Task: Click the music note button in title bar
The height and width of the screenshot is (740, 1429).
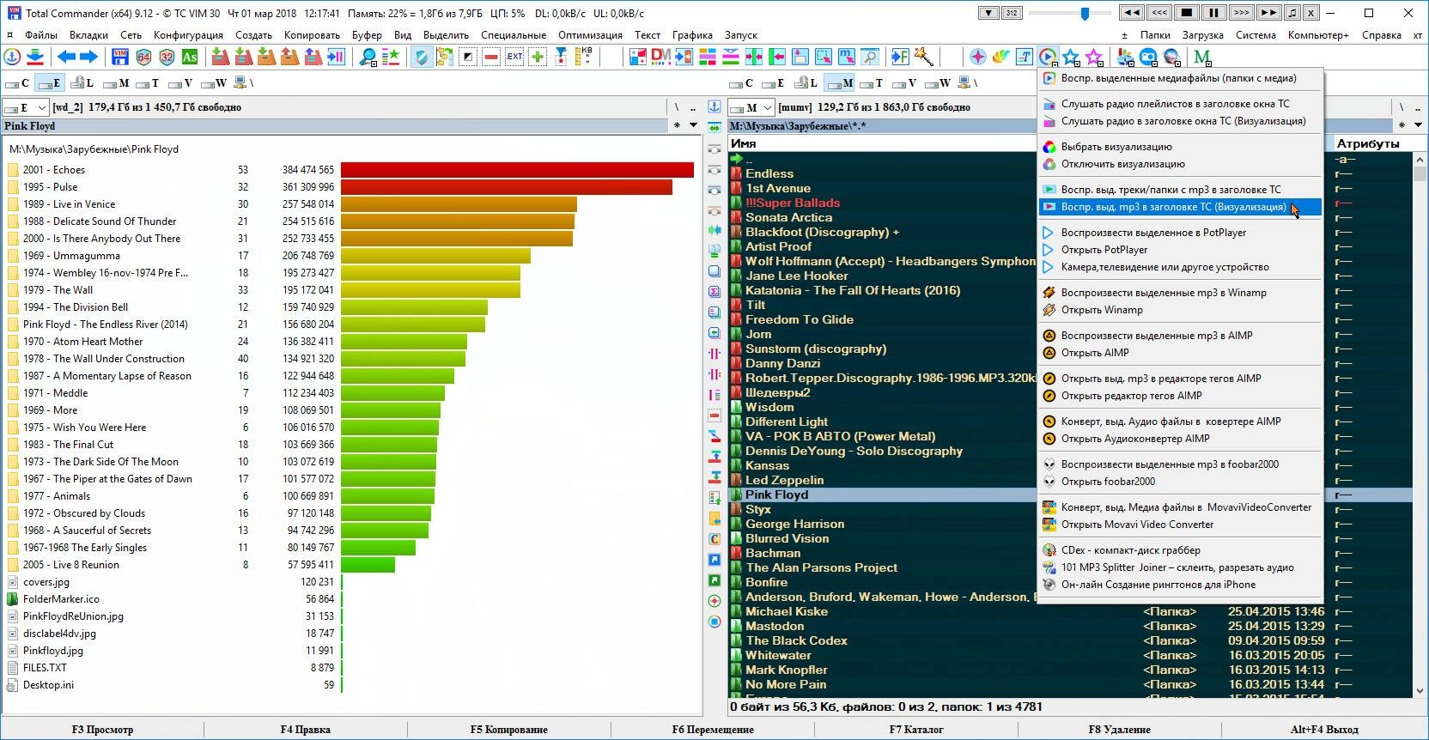Action: pos(1292,13)
